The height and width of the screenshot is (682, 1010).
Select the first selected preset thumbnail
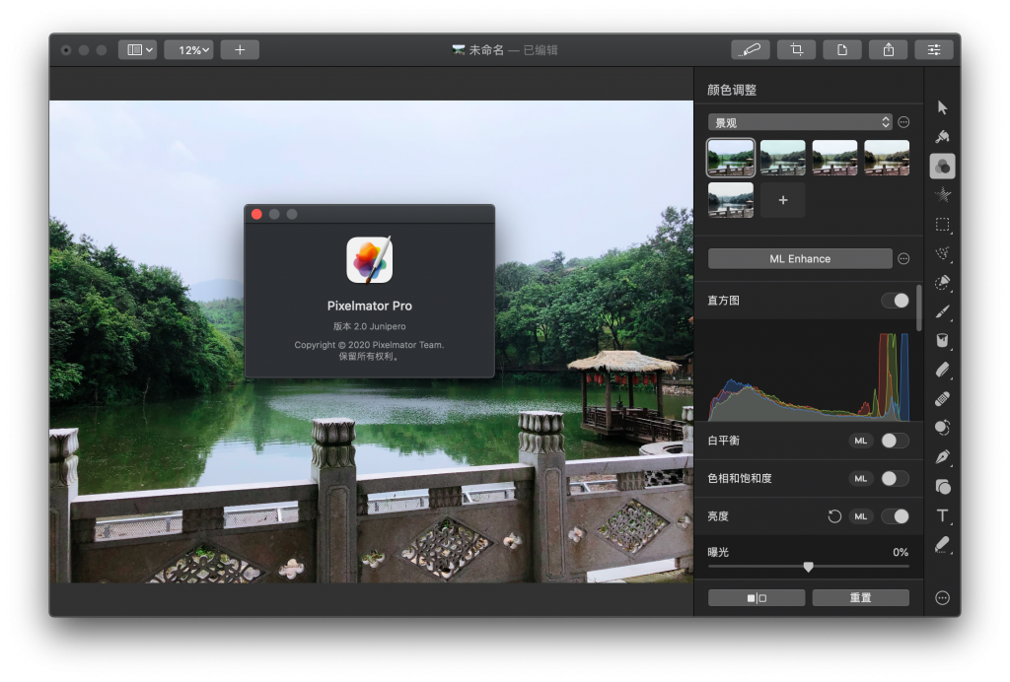[731, 158]
